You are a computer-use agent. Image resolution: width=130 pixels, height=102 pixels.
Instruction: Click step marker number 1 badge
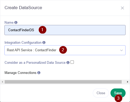pos(42,30)
